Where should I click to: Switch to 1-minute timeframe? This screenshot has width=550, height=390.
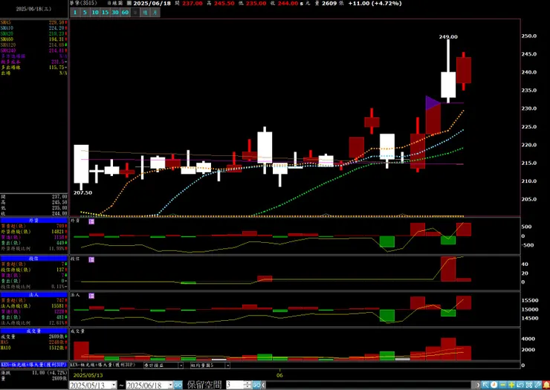[75, 13]
